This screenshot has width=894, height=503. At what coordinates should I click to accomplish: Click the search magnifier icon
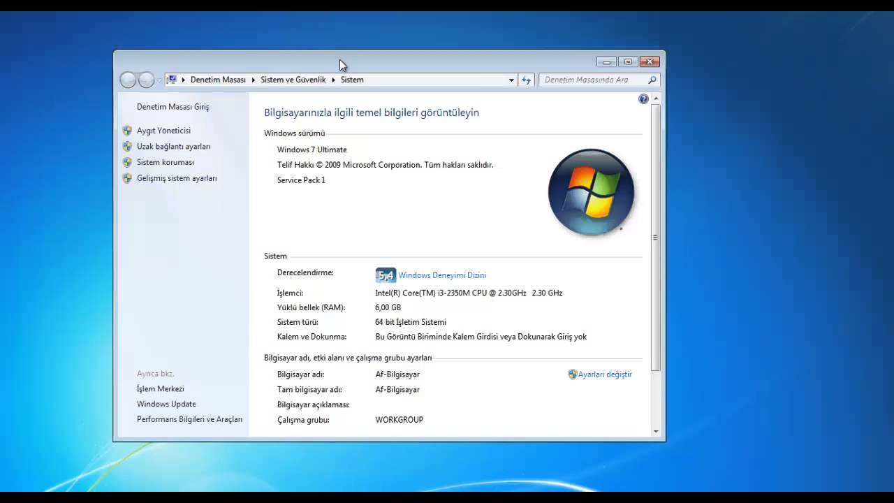click(652, 80)
